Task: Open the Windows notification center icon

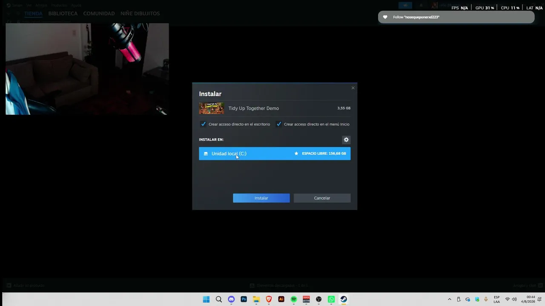Action: pos(540,299)
